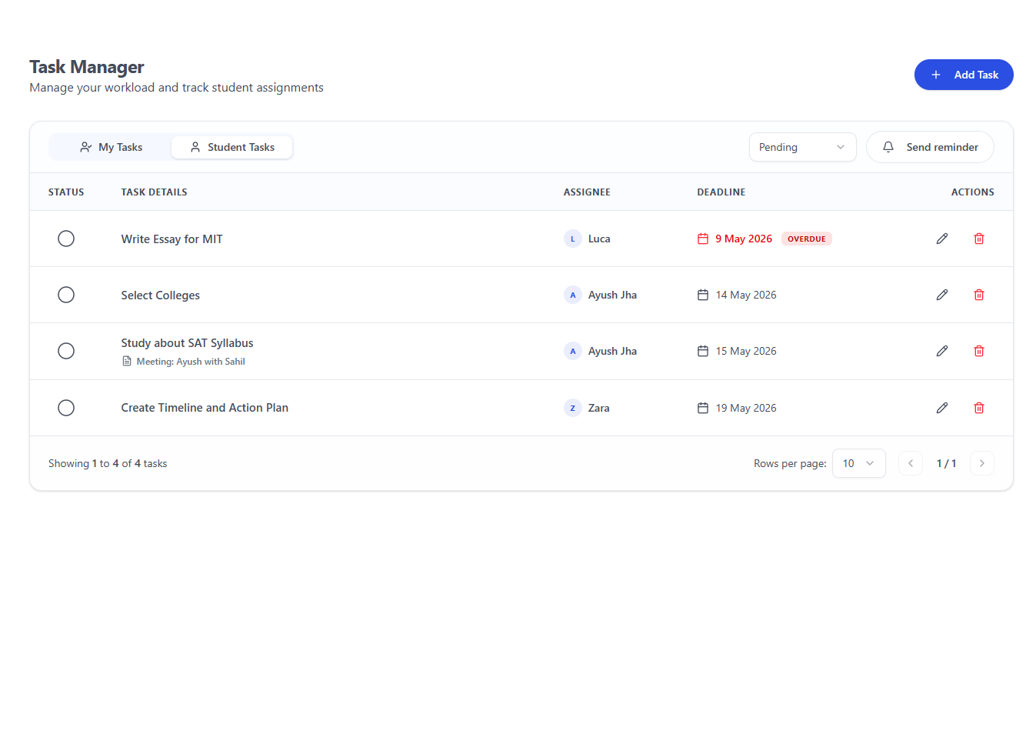Click the STATUS column header
This screenshot has height=741, width=1036.
tap(66, 192)
